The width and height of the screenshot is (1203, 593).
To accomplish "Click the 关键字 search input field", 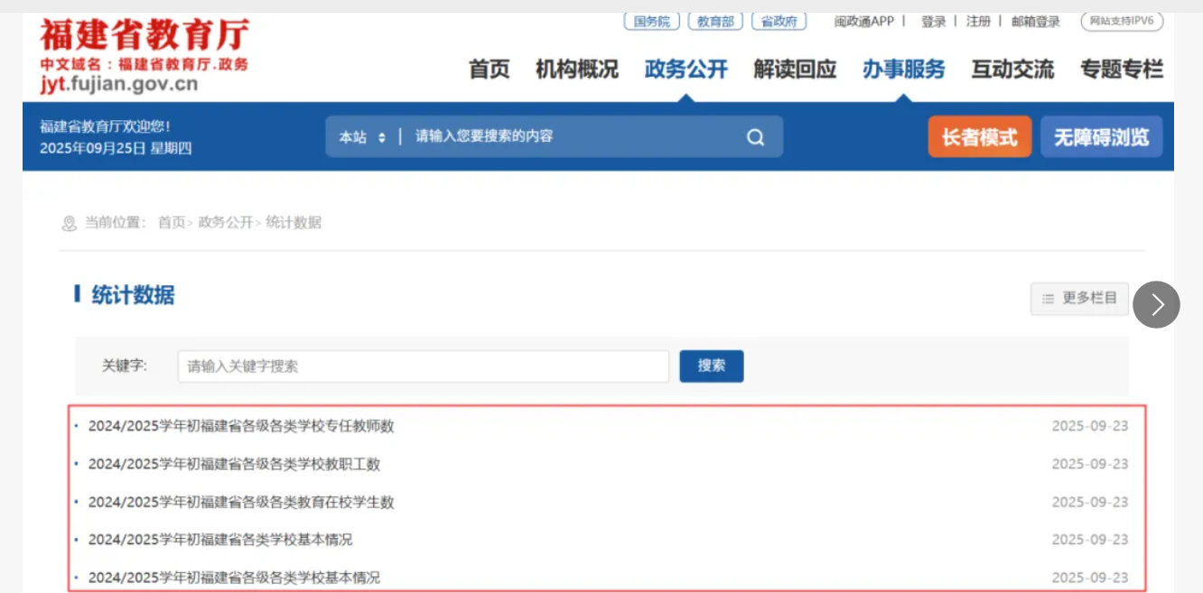I will point(423,366).
